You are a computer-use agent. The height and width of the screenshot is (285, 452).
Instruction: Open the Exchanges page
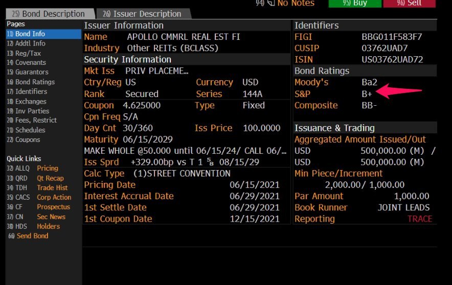point(27,101)
